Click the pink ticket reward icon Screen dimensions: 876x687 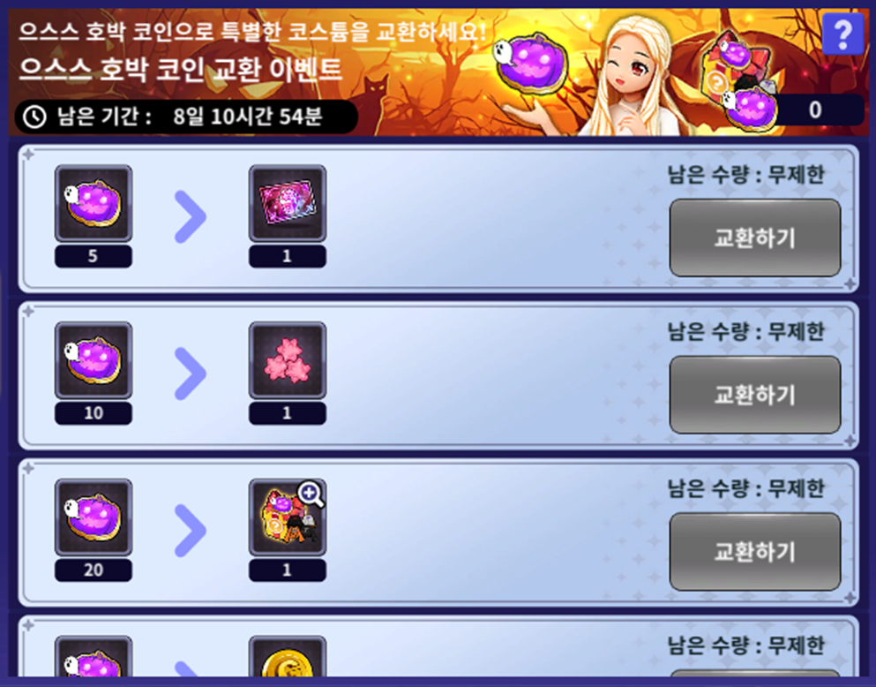[288, 203]
